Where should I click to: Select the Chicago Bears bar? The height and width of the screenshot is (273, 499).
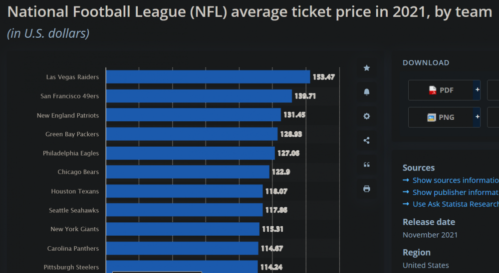188,172
